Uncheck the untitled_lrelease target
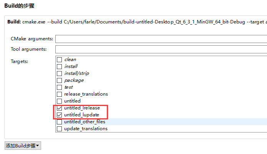This screenshot has height=154, width=267. coord(59,108)
